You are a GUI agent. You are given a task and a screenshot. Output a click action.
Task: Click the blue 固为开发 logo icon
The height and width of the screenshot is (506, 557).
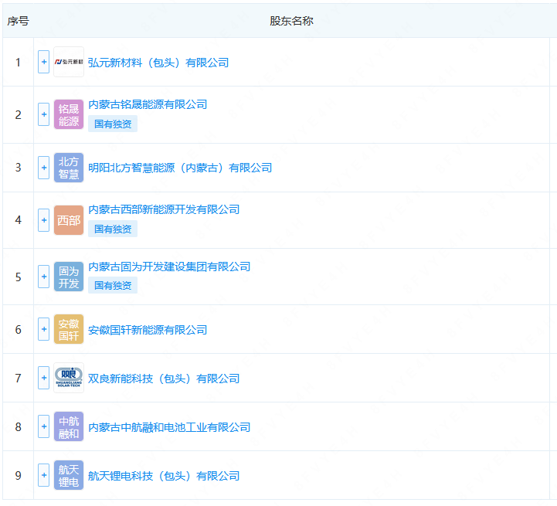[68, 277]
